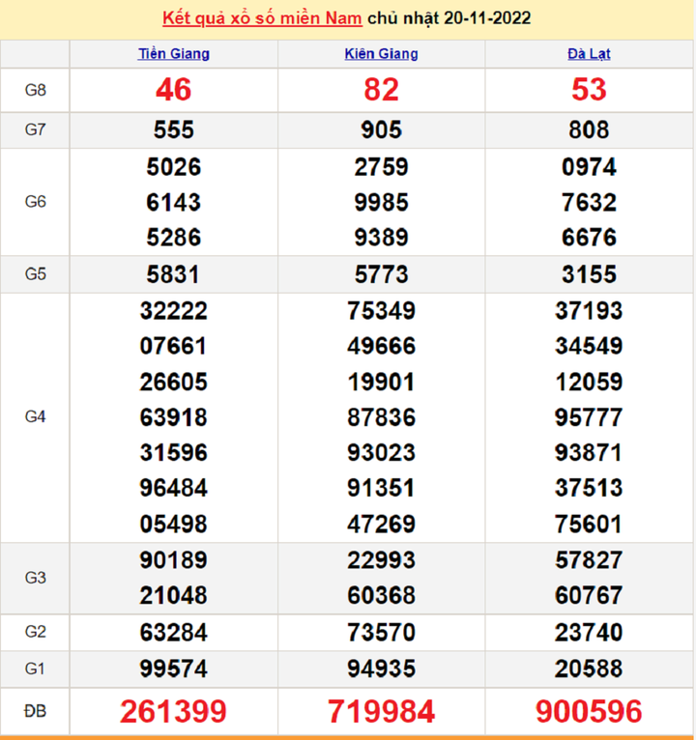Image resolution: width=696 pixels, height=740 pixels.
Task: Click the G3 result 60767
Action: tap(589, 595)
